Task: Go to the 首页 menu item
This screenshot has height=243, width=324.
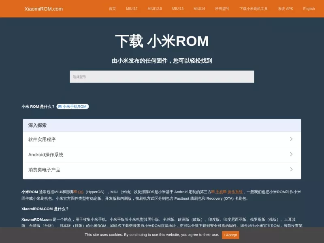Action: pos(113,9)
